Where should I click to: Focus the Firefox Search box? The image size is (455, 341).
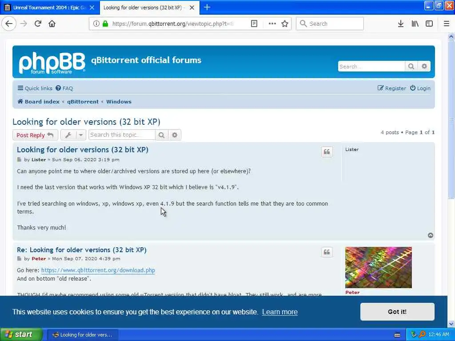[x=330, y=24]
